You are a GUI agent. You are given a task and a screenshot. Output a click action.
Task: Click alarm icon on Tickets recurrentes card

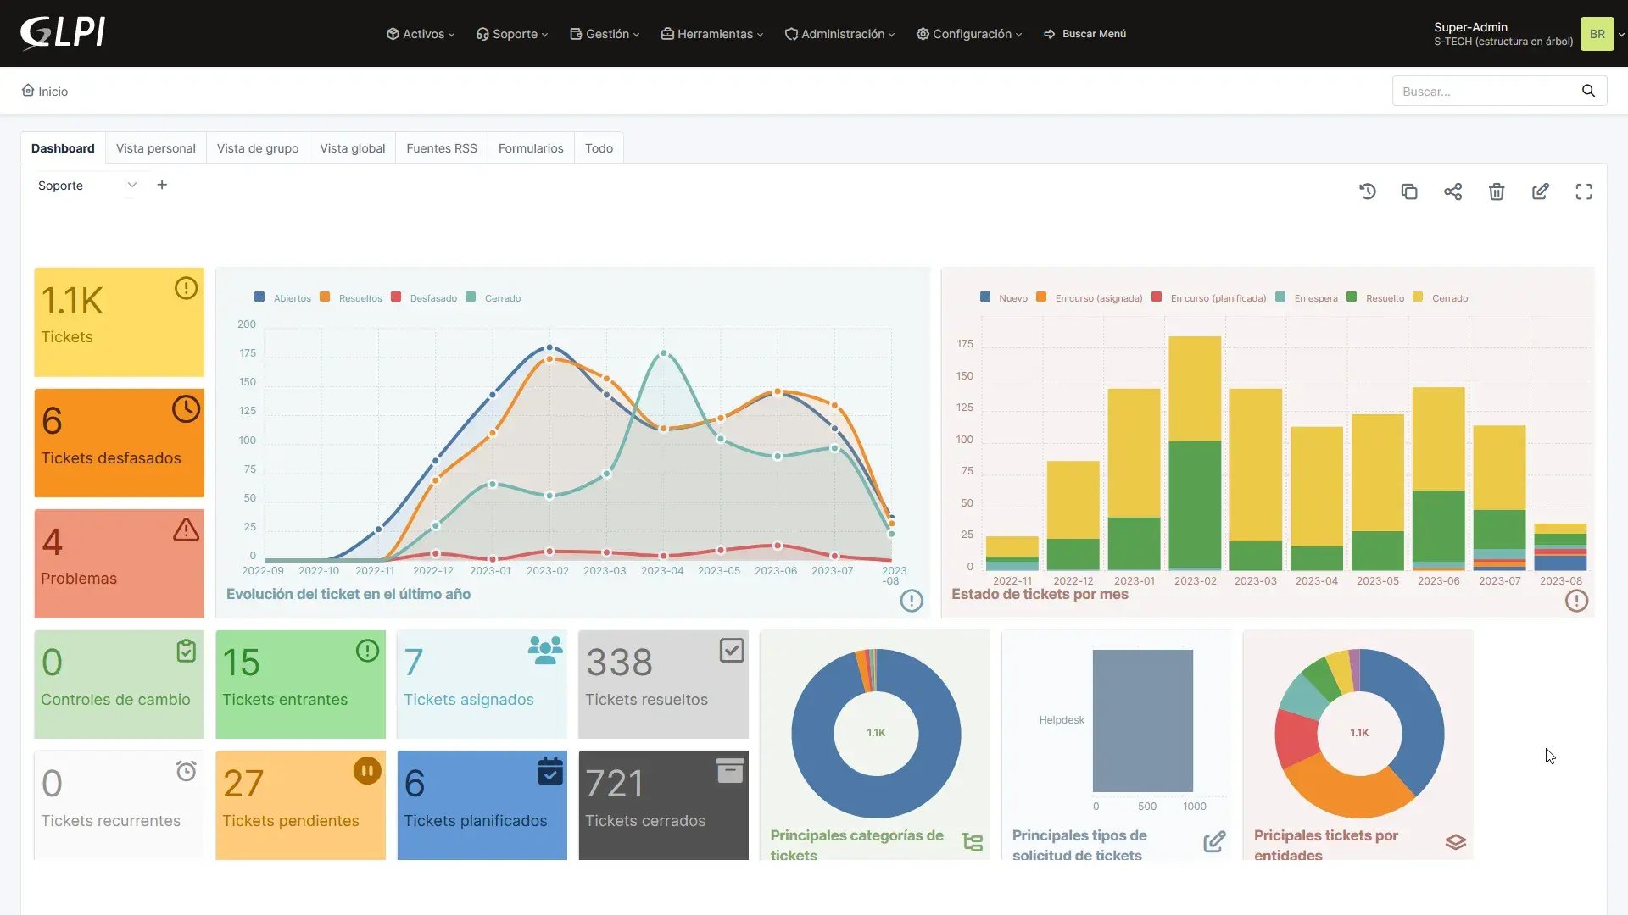[186, 771]
